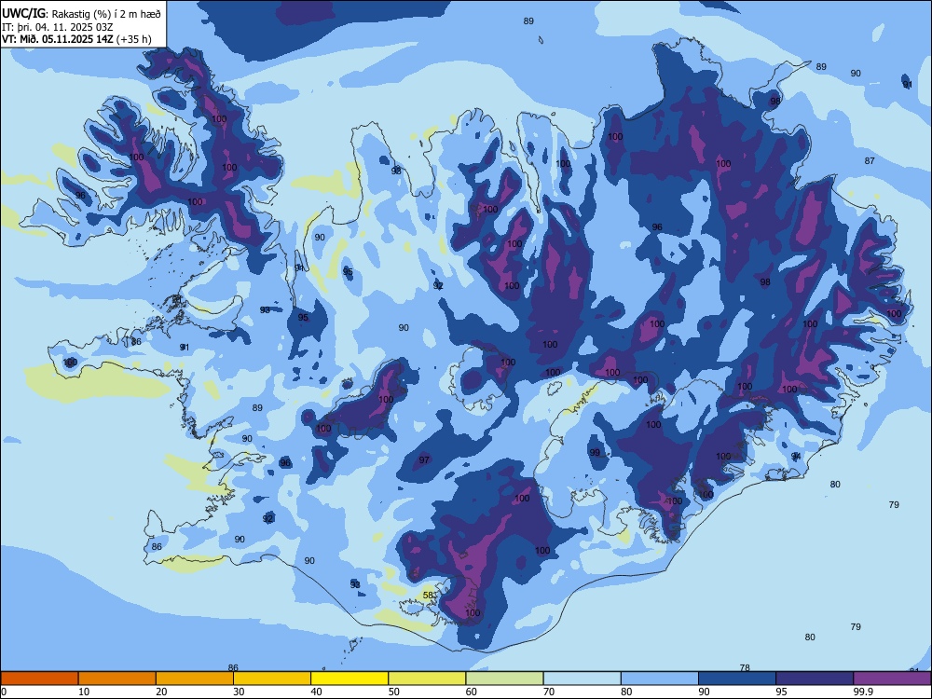This screenshot has height=699, width=932.
Task: Click the pale green 60–70 legend swatch
Action: tap(504, 678)
